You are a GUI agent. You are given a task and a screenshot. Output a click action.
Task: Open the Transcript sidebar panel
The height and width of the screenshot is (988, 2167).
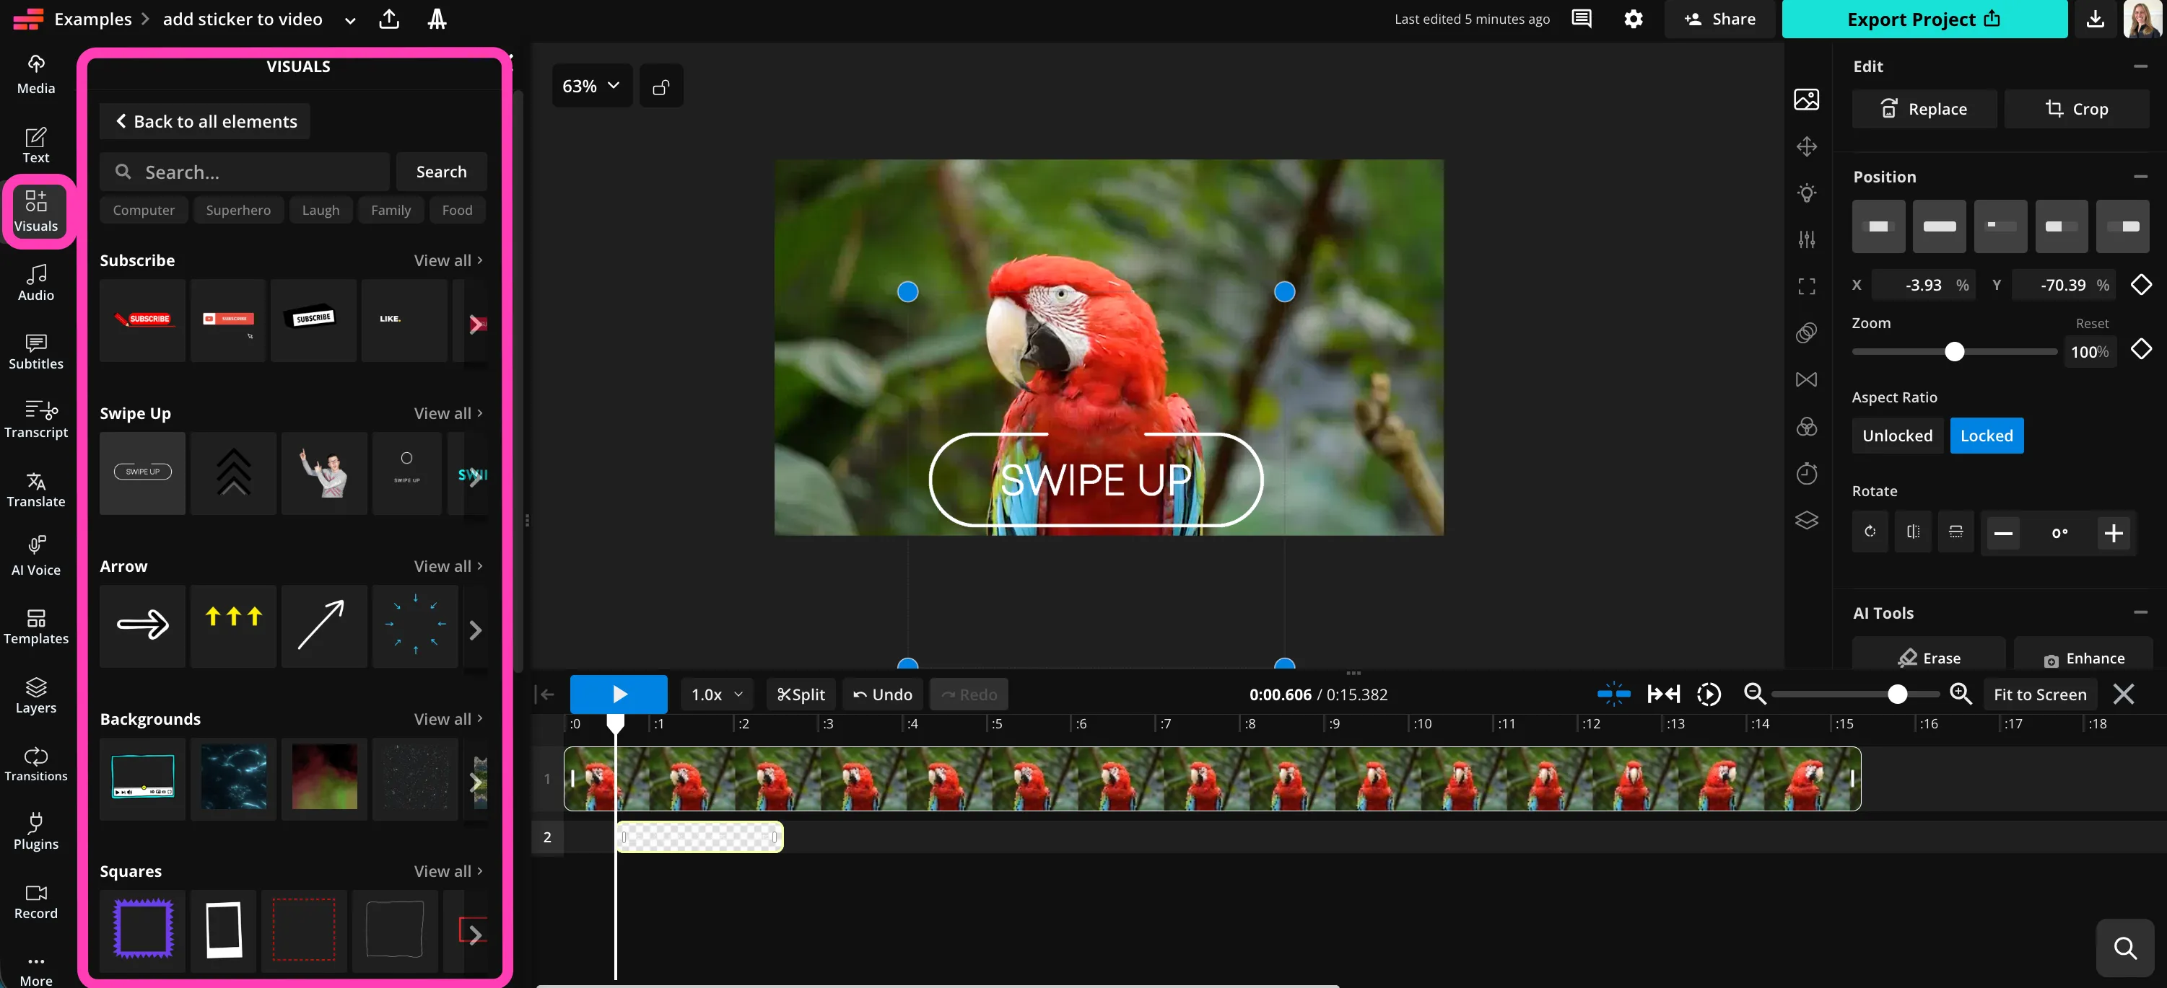(35, 419)
